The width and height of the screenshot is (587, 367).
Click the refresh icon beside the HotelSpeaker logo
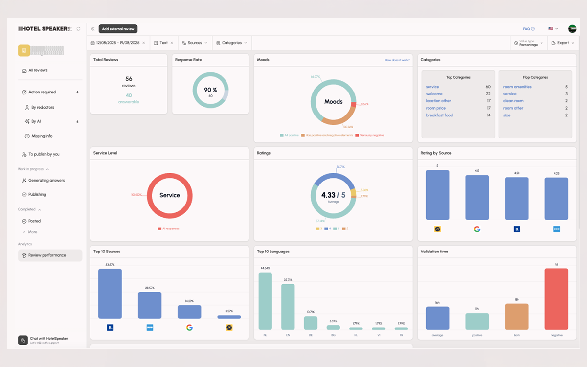coord(78,29)
